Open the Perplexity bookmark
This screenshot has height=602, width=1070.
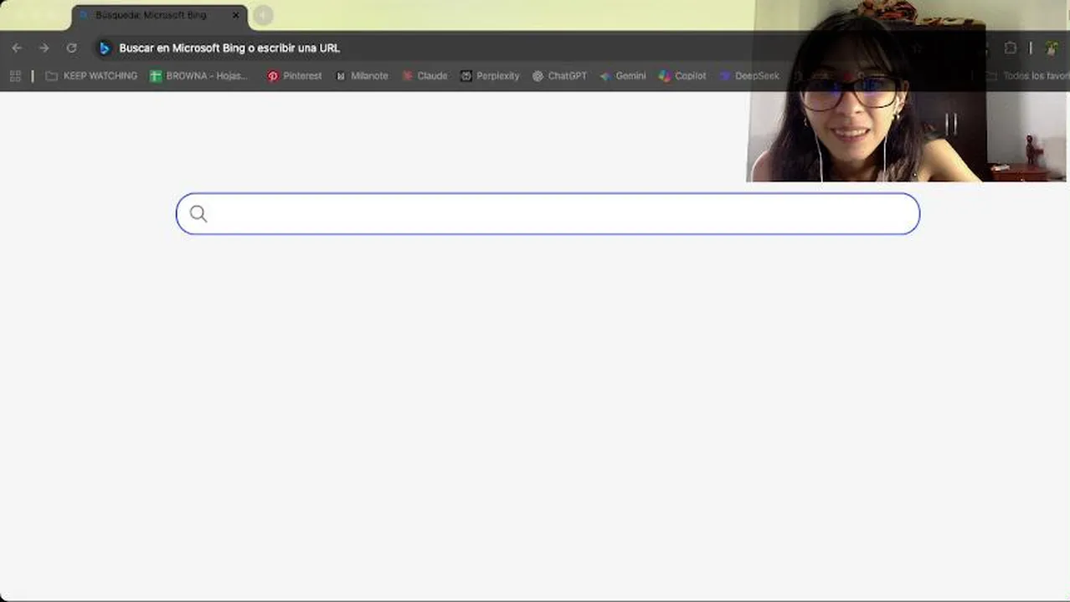(x=490, y=76)
